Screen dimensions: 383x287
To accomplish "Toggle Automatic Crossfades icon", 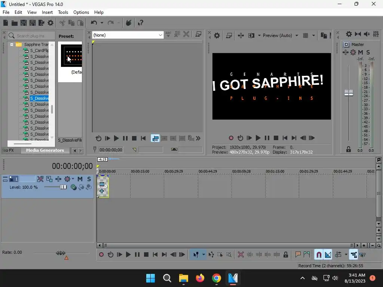I will [x=328, y=255].
